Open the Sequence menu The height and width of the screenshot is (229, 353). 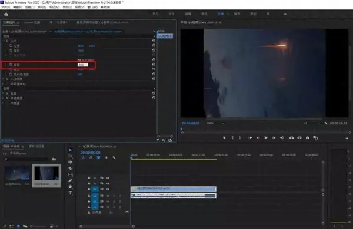point(42,7)
